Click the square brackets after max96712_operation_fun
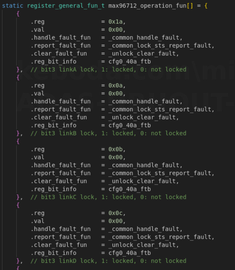 point(190,6)
